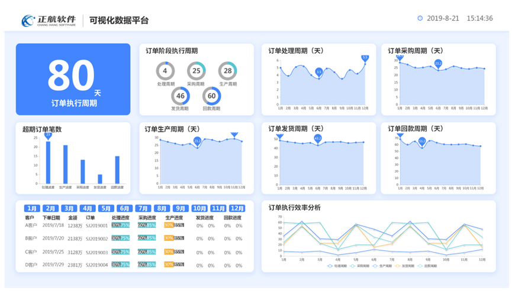Screen dimensions: 512x291
Task: Switch to the 3月 month tab
Action: [x=69, y=208]
